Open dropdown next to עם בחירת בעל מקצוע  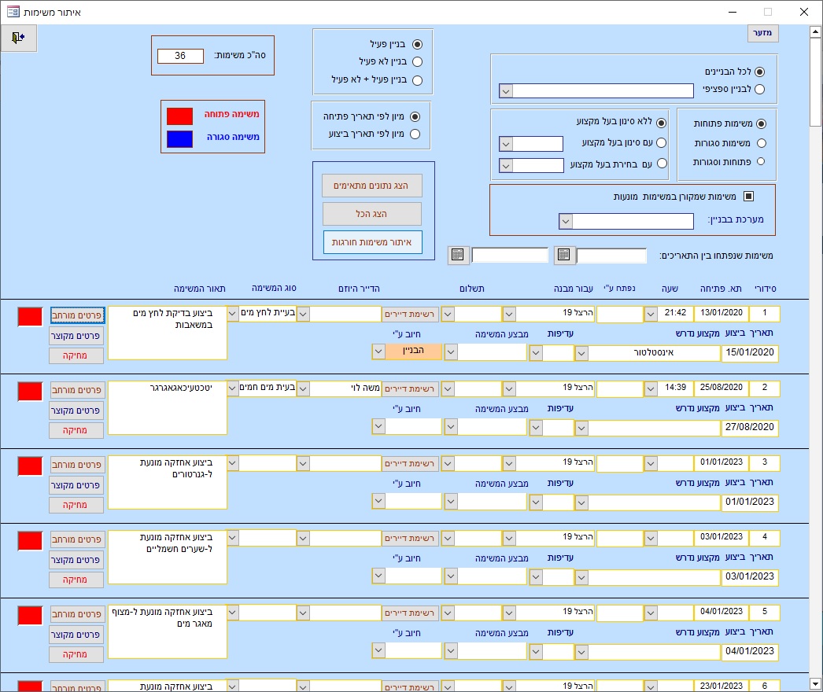tap(505, 166)
